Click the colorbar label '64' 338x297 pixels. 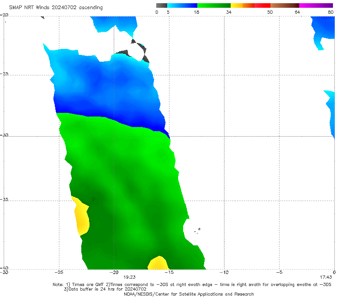pyautogui.click(x=297, y=12)
